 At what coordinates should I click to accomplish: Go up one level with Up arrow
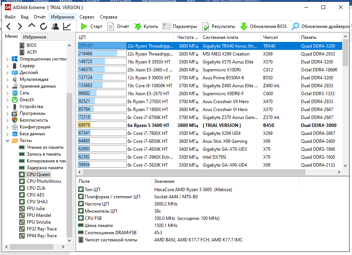(x=32, y=26)
